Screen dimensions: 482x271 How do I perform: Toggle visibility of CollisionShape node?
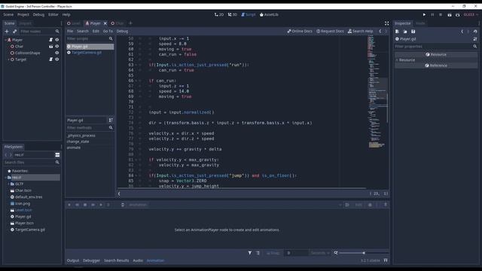[57, 53]
